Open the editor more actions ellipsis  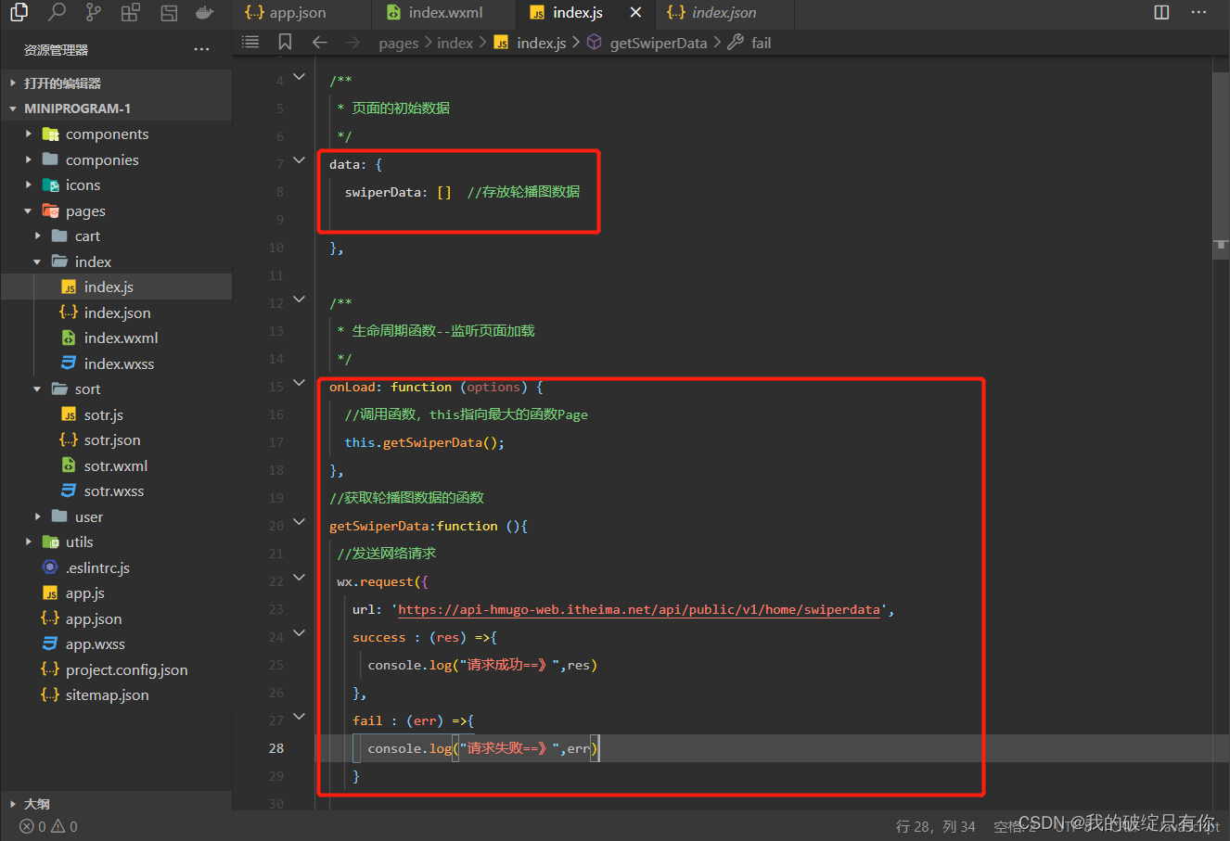1198,12
